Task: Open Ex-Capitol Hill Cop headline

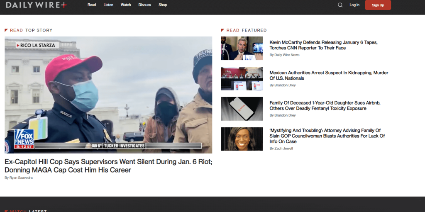Action: (x=108, y=166)
